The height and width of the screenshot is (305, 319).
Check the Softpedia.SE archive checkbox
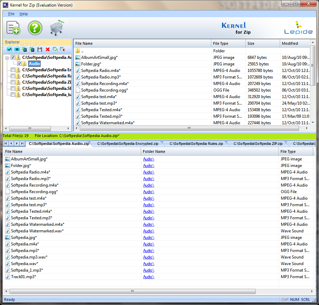pos(13,88)
